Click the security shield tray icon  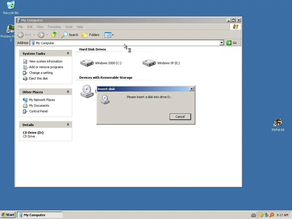pos(261,215)
